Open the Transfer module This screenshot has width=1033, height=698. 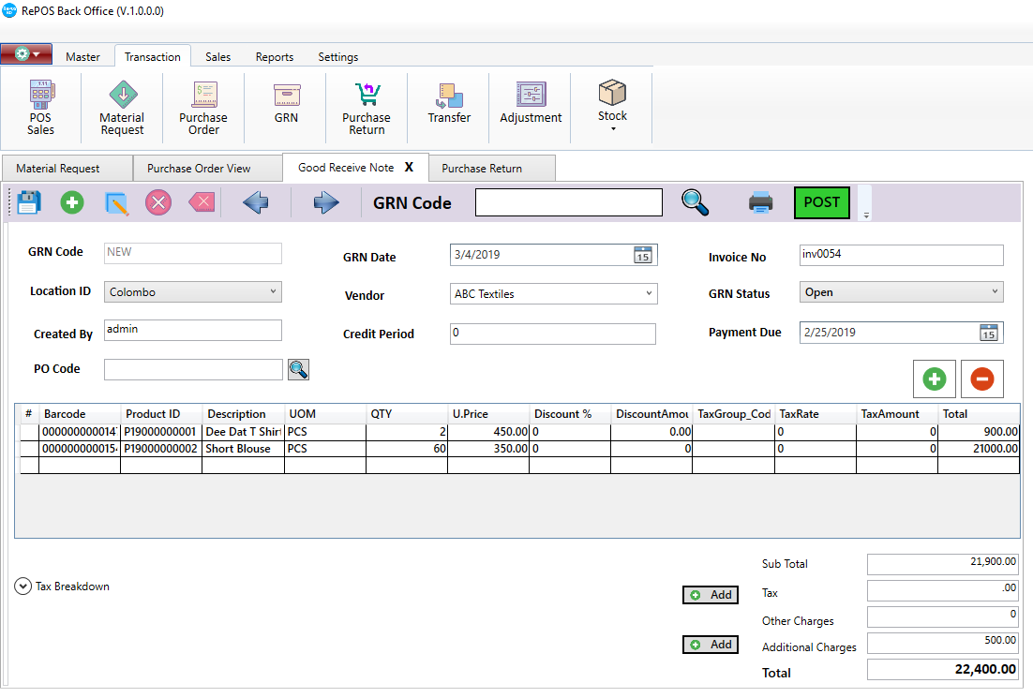click(x=449, y=102)
